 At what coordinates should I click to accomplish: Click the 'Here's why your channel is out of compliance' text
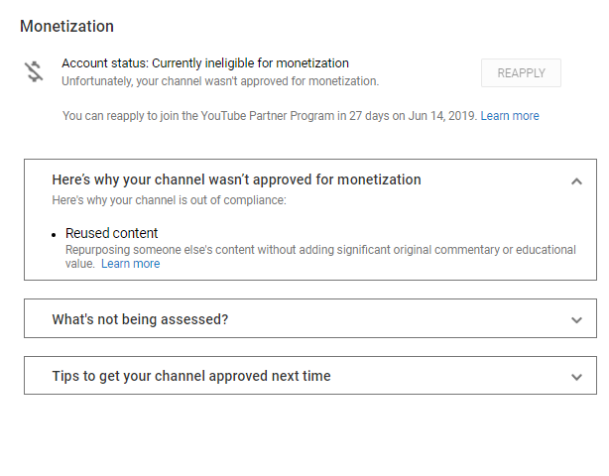pyautogui.click(x=169, y=200)
